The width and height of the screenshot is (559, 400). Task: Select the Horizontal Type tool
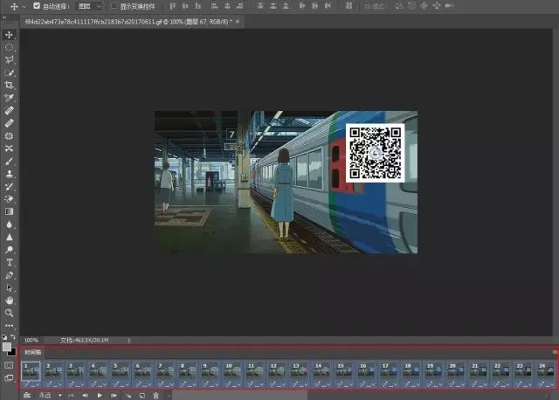coord(10,262)
